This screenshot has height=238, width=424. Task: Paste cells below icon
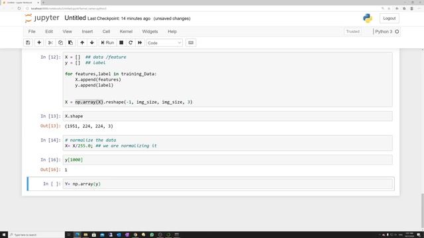coord(70,42)
